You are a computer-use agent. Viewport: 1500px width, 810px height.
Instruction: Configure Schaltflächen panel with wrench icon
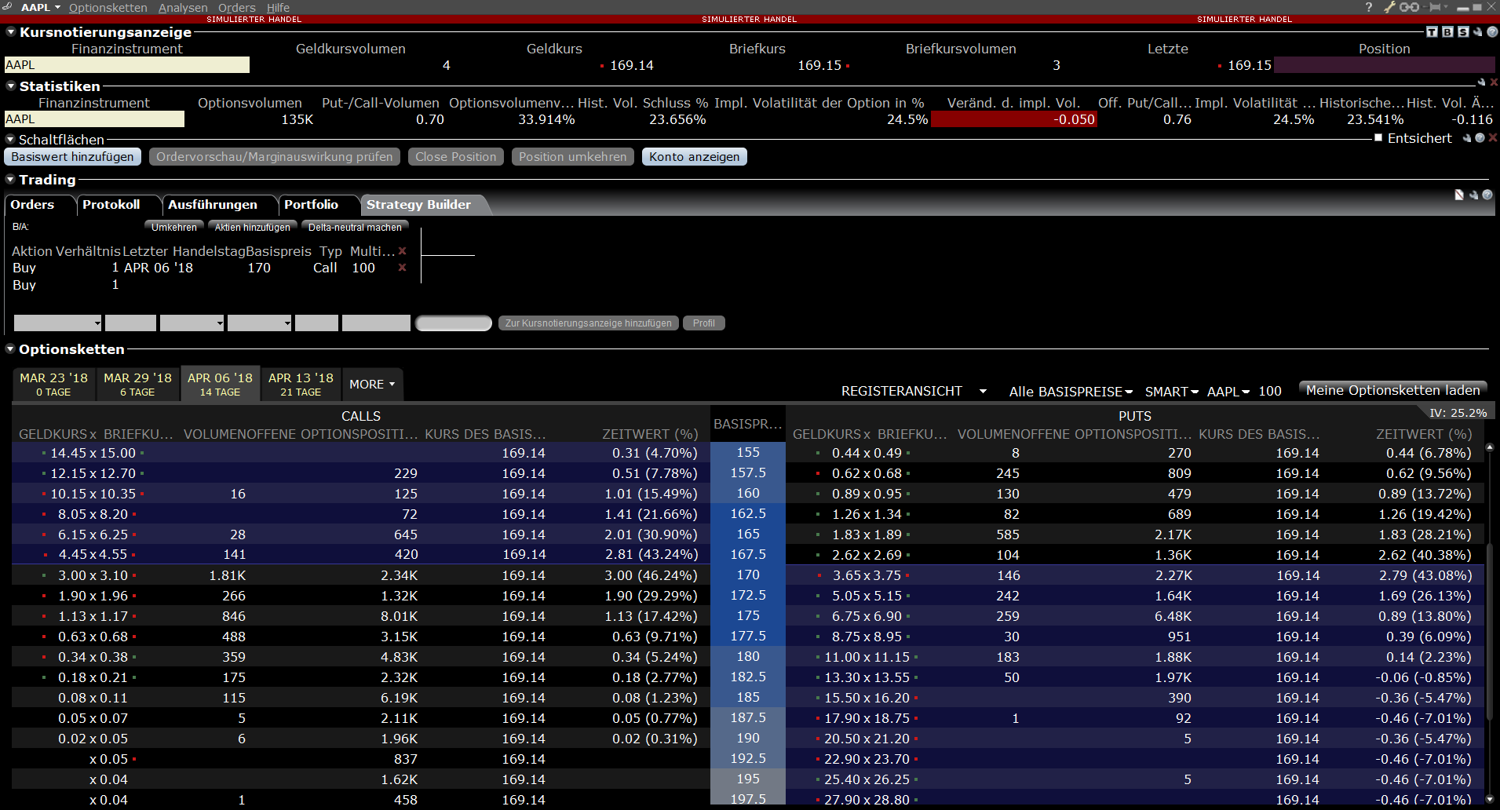pyautogui.click(x=1466, y=138)
